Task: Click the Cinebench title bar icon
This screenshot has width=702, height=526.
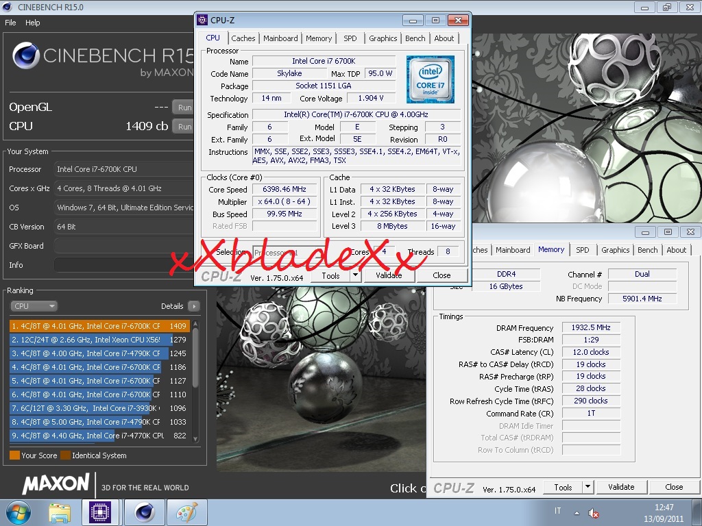Action: [x=7, y=7]
